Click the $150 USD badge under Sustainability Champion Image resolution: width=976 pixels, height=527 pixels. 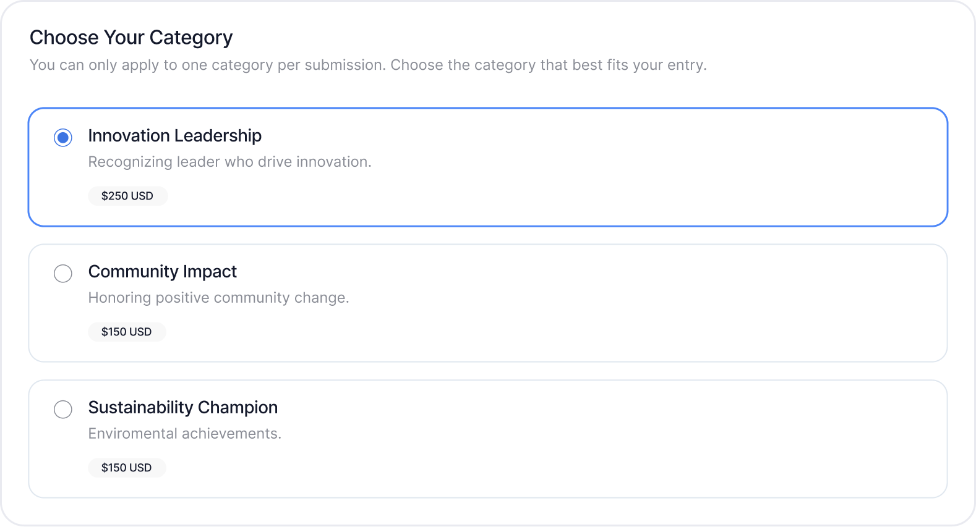[127, 468]
